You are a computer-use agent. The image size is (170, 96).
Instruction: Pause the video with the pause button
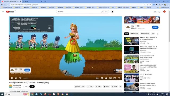coord(12,78)
